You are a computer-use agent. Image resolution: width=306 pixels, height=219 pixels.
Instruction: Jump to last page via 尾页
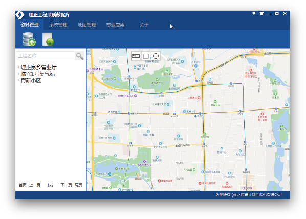[x=78, y=185]
